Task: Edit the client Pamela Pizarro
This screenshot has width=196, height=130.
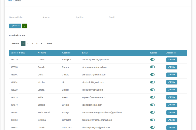Action: click(x=172, y=67)
